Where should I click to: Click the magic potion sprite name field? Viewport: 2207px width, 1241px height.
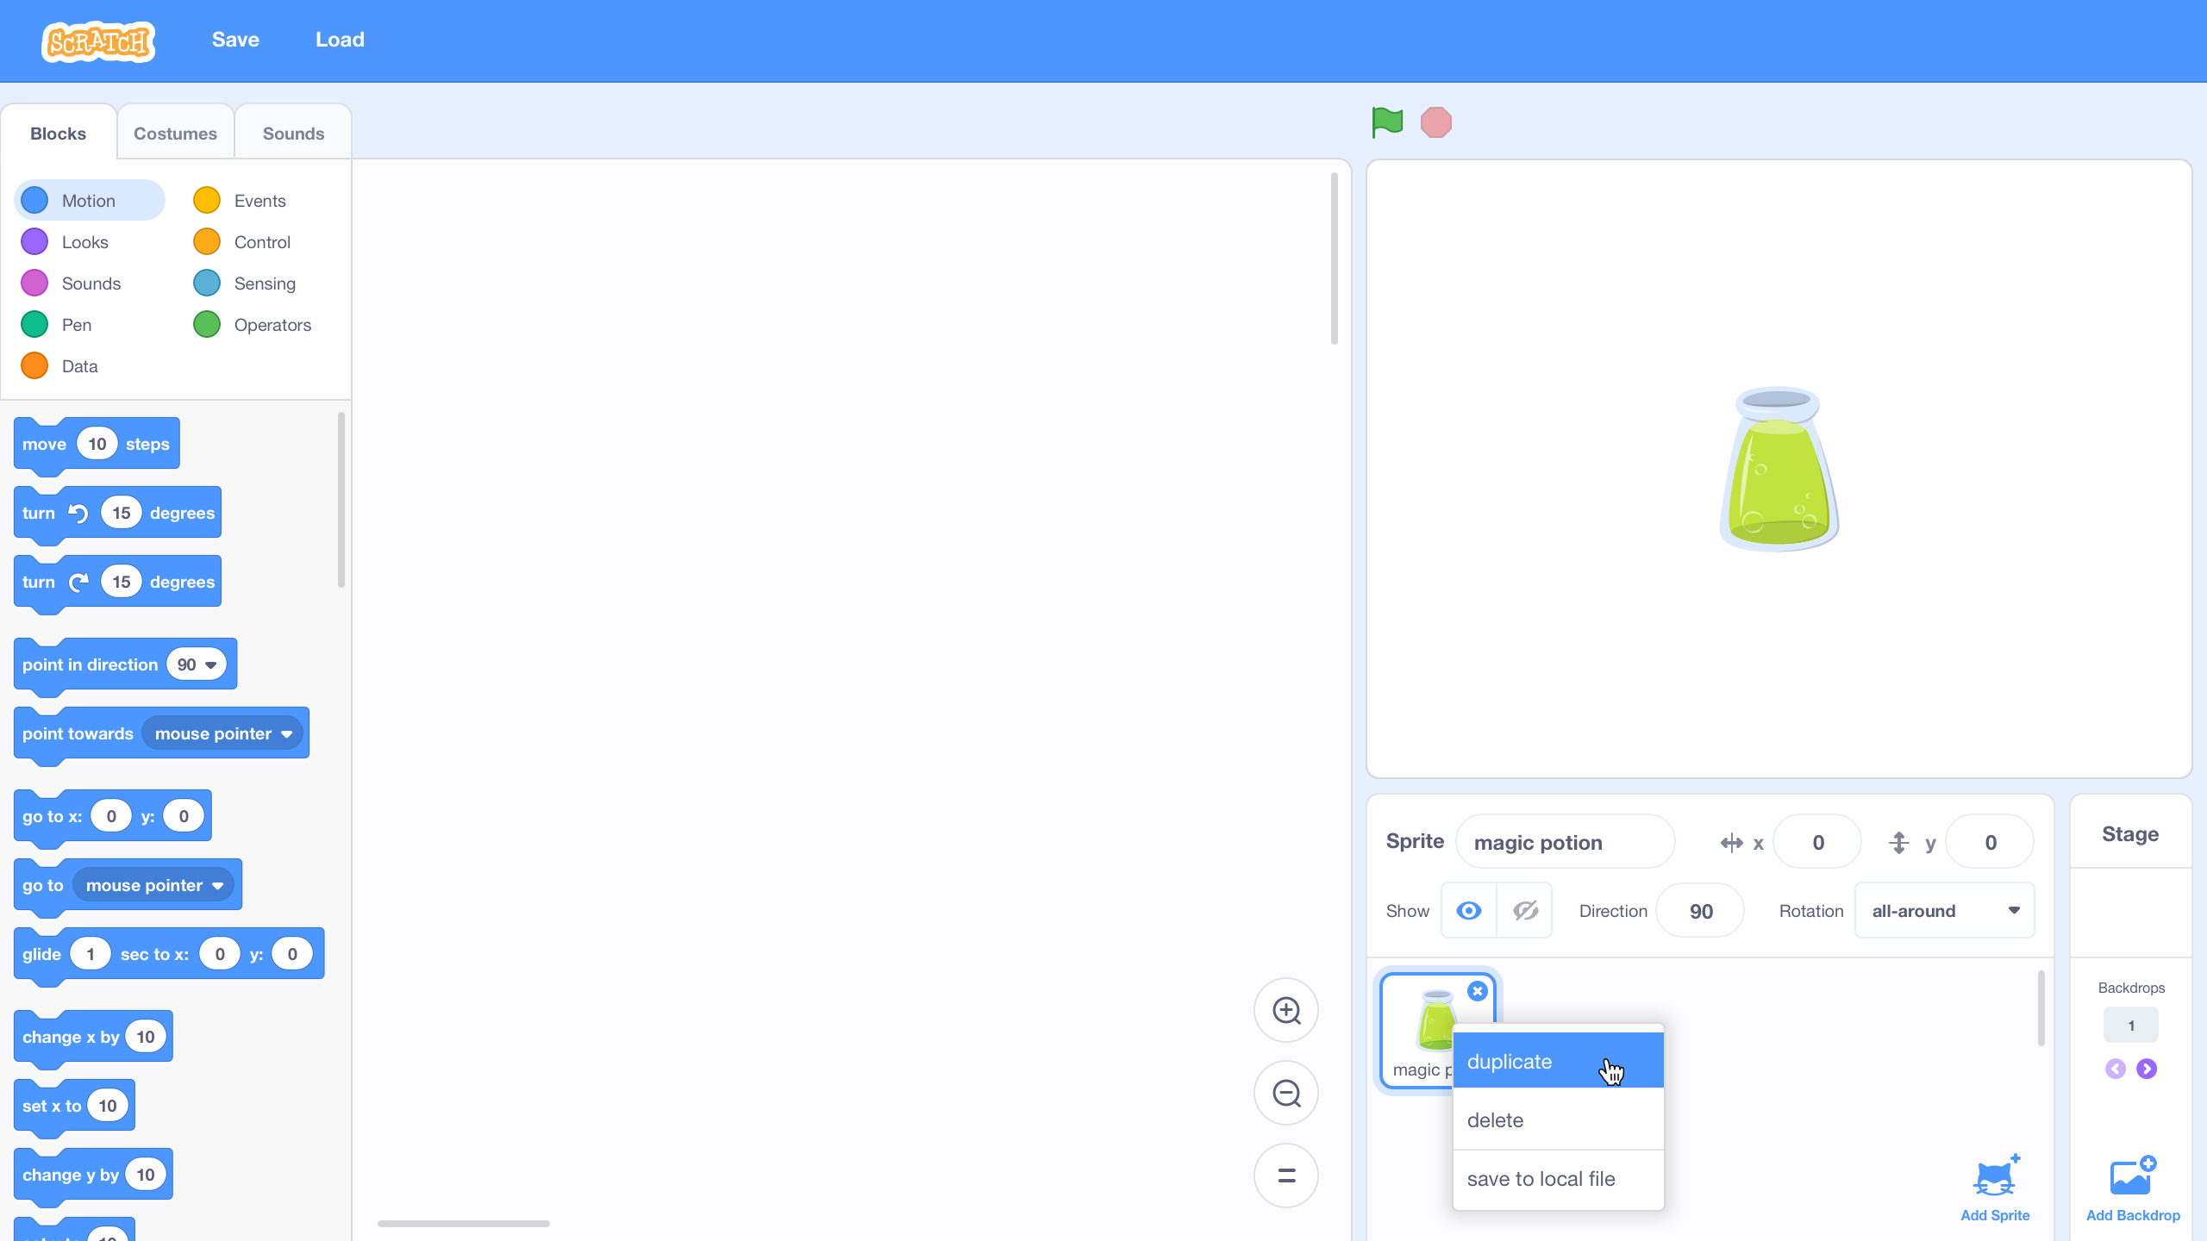click(x=1565, y=842)
